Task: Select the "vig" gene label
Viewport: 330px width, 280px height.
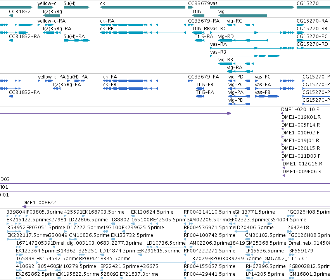Action: pos(221,12)
